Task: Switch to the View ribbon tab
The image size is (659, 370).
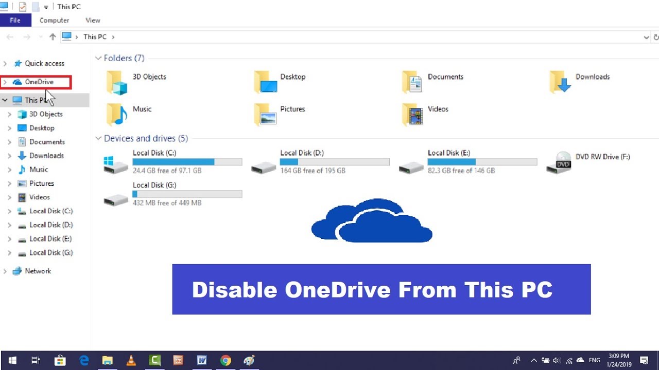Action: pos(93,20)
